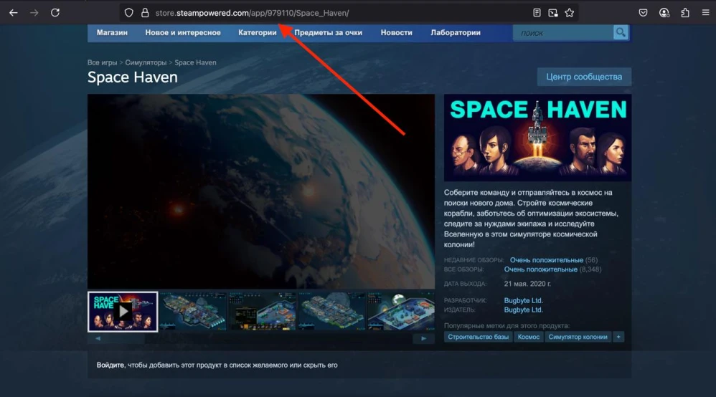This screenshot has width=716, height=397.
Task: Click the Космос tag
Action: point(528,337)
